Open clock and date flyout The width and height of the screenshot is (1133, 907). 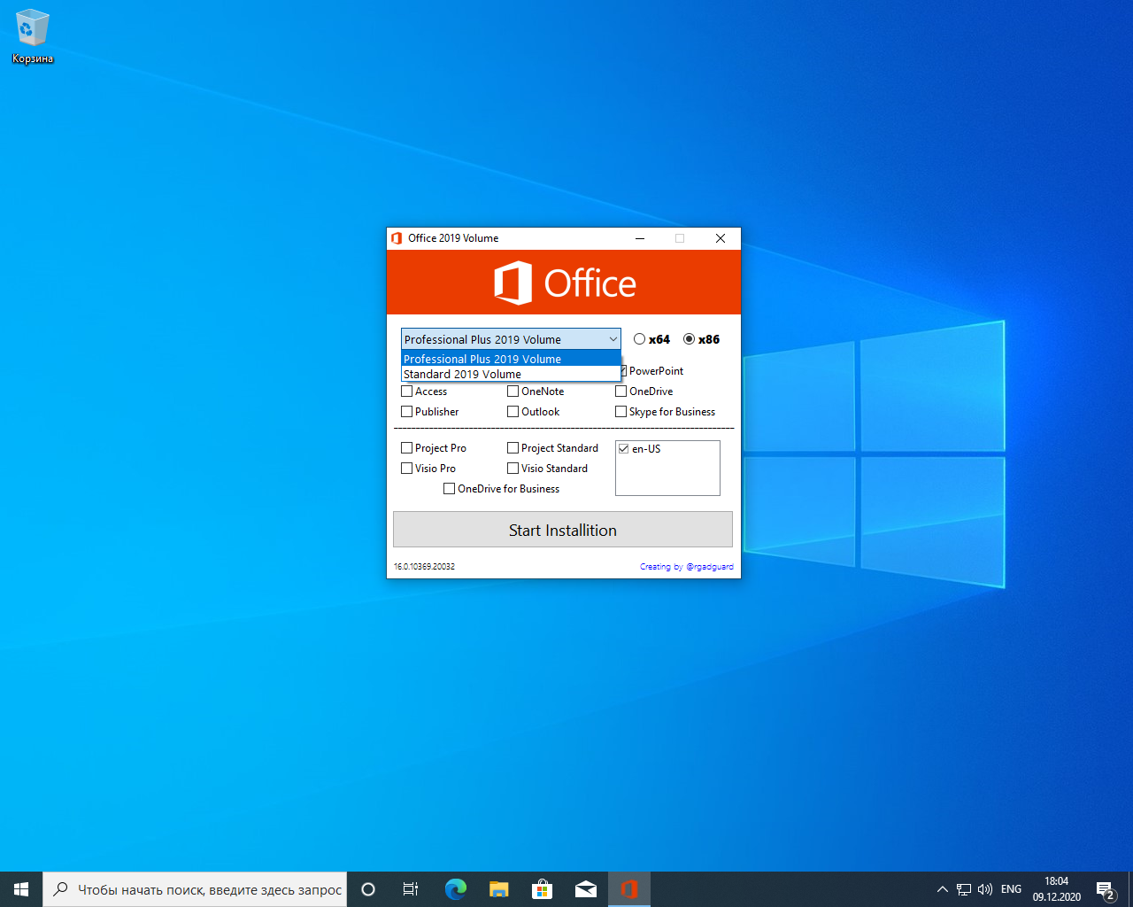click(x=1057, y=889)
